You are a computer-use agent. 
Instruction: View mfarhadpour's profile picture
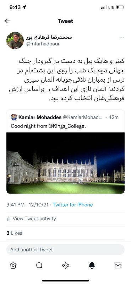pyautogui.click(x=15, y=40)
